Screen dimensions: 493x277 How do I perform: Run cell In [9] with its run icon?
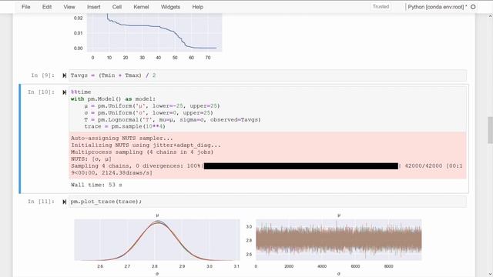[64, 75]
